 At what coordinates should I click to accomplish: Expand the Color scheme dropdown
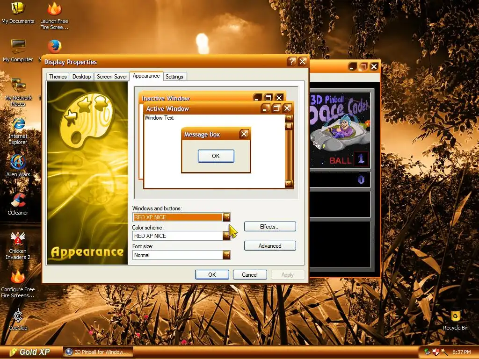tap(226, 236)
